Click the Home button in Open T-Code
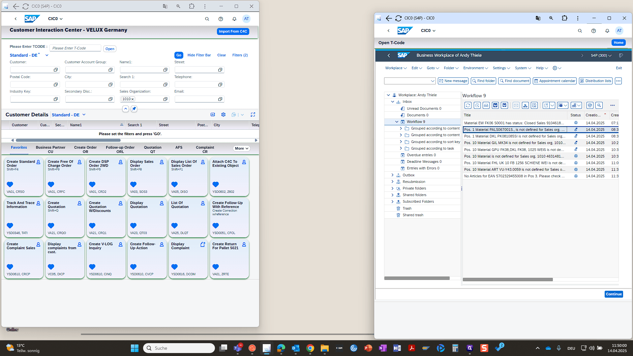This screenshot has height=356, width=633. point(618,43)
